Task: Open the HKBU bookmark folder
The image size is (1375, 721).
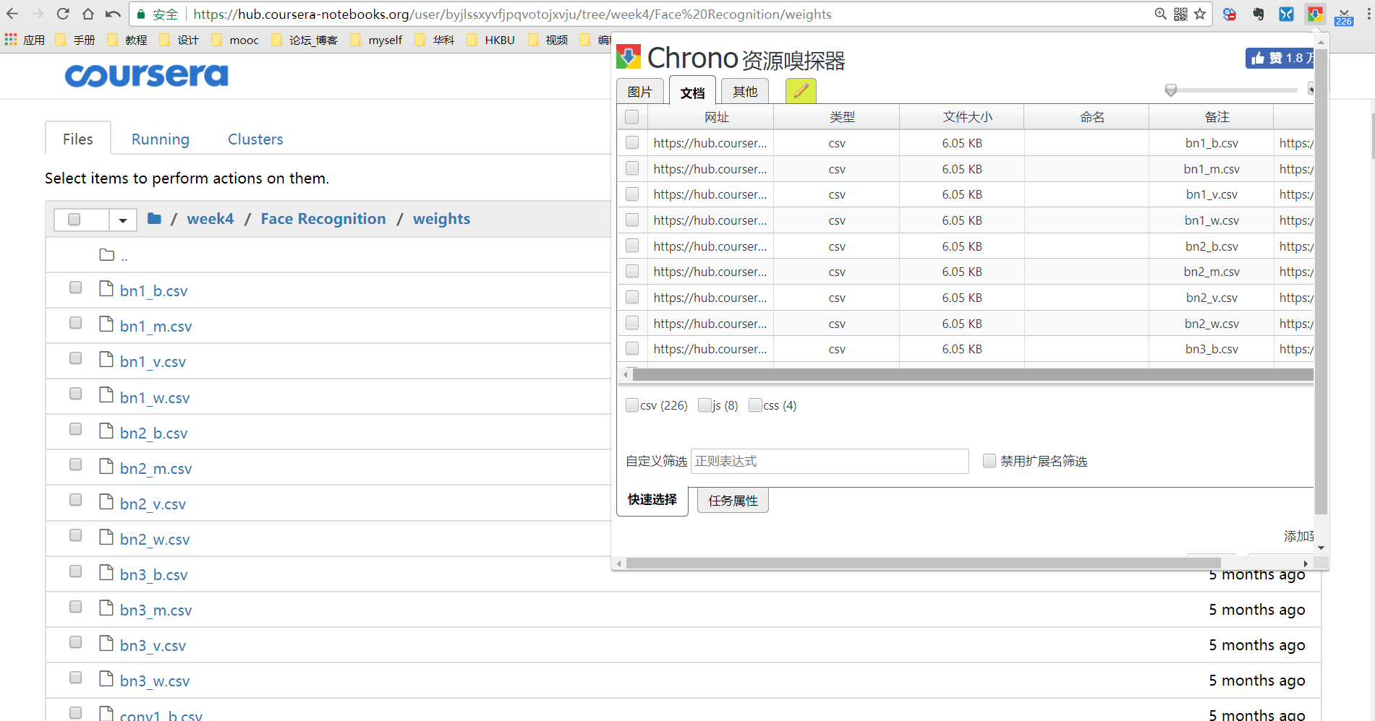Action: pyautogui.click(x=491, y=40)
